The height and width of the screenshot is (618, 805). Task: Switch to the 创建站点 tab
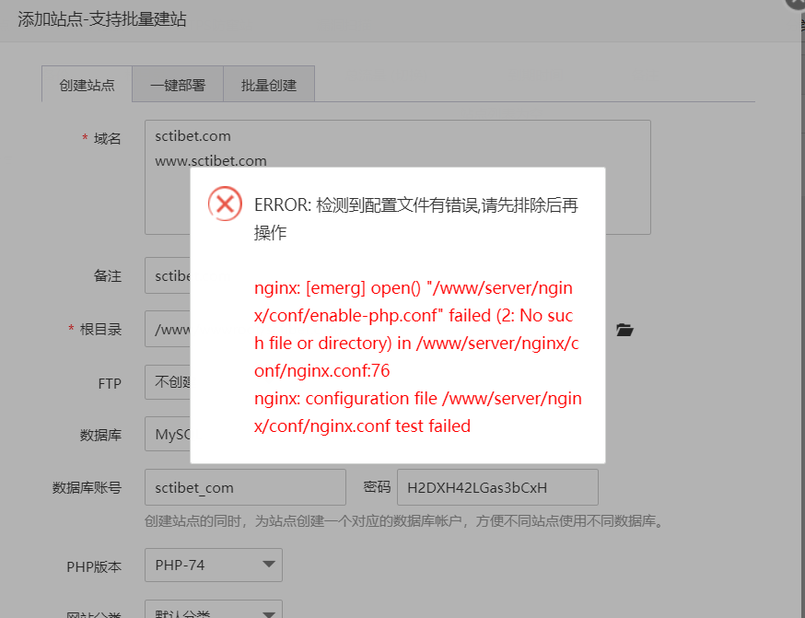87,84
